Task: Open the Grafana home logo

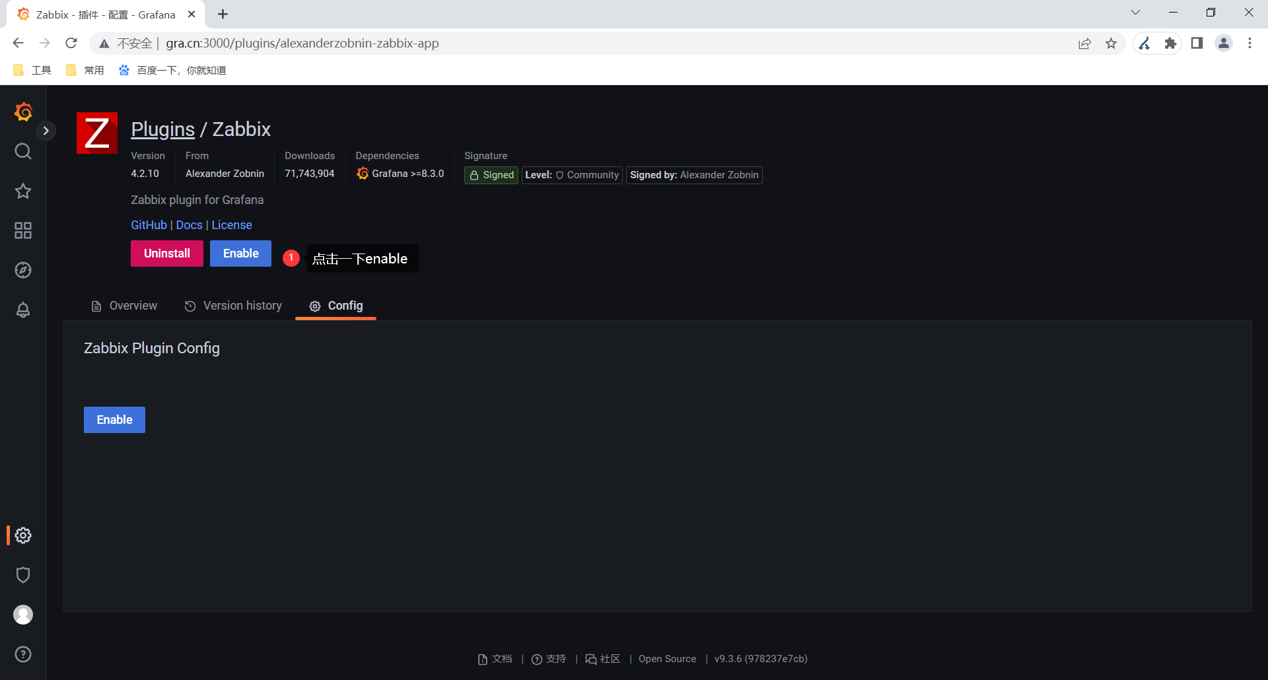Action: [x=23, y=112]
